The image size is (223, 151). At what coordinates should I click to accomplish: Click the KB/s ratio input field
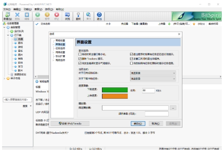coord(148,91)
